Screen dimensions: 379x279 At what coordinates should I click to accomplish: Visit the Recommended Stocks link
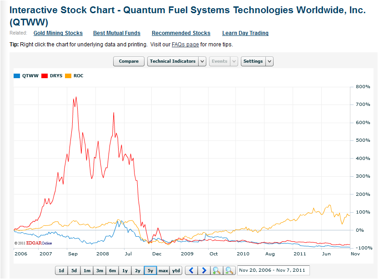[181, 33]
